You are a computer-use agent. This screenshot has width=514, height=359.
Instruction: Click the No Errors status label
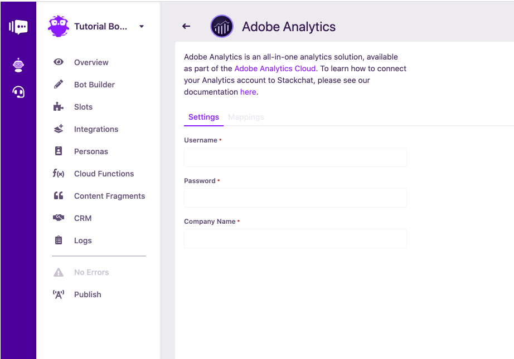(x=91, y=272)
